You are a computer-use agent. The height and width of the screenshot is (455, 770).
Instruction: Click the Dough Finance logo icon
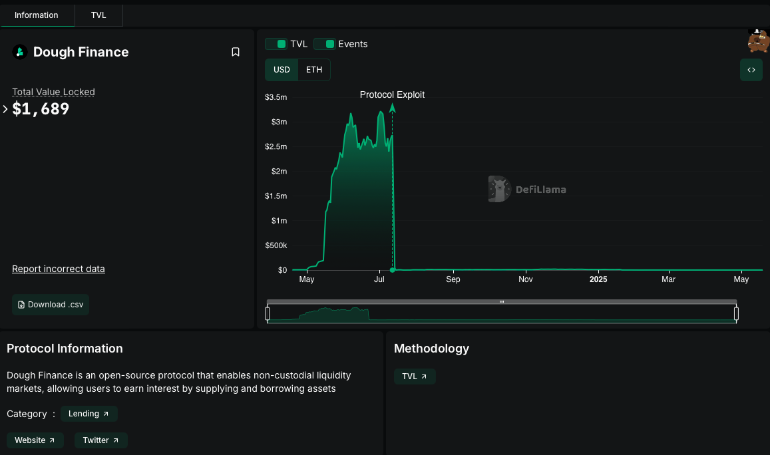pyautogui.click(x=20, y=52)
